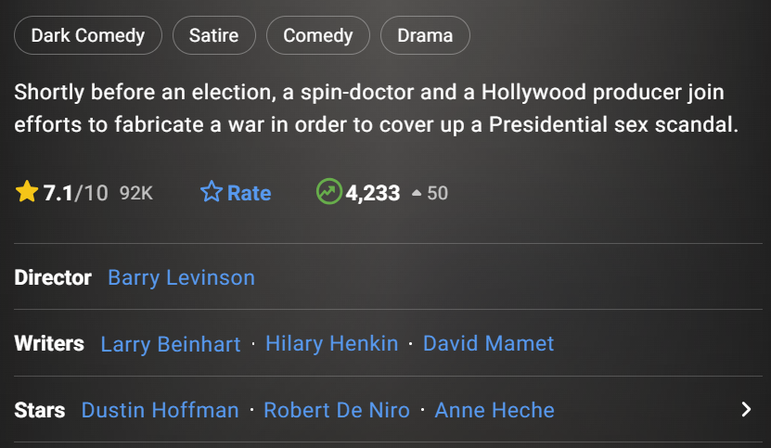Select the Dark Comedy genre chip
Image resolution: width=771 pixels, height=448 pixels.
88,35
